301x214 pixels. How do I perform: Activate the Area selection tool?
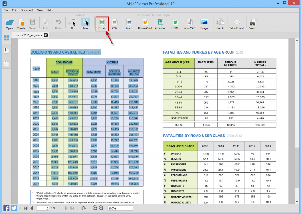tap(86, 24)
